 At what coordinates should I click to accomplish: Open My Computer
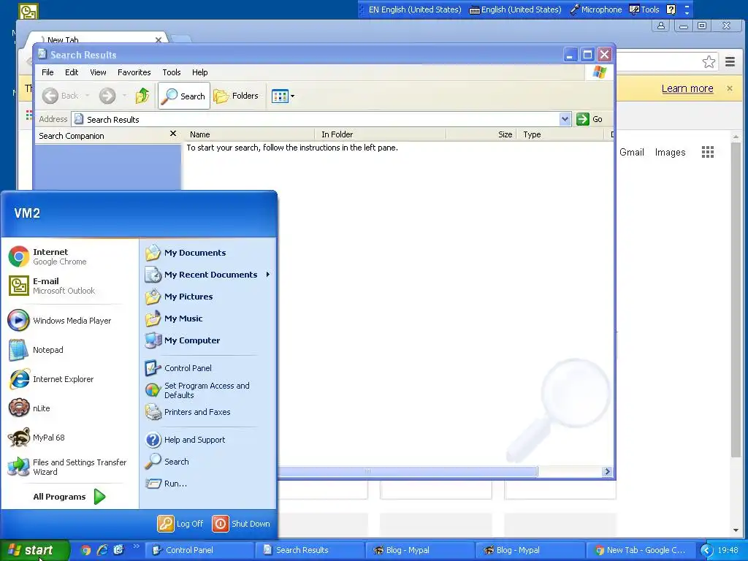183,340
